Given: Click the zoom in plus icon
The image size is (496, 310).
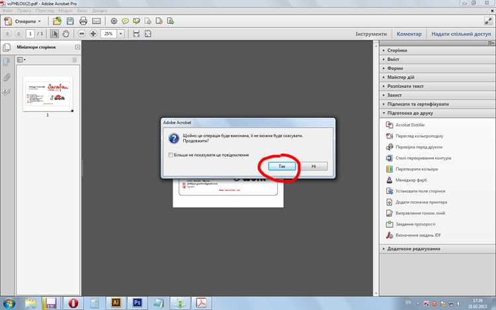Looking at the screenshot, I should (93, 34).
